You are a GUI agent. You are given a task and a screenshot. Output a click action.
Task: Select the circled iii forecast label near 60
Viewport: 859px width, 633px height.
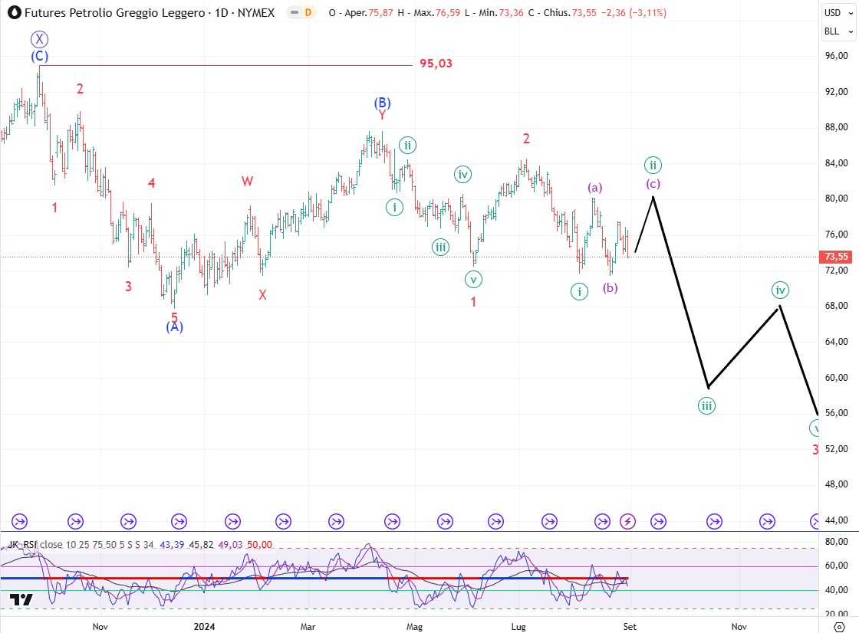[x=706, y=405]
